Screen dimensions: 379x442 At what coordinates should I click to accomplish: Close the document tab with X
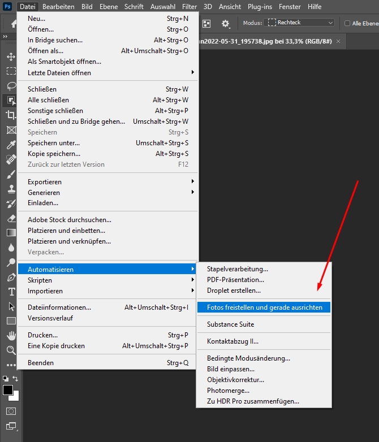pyautogui.click(x=338, y=41)
